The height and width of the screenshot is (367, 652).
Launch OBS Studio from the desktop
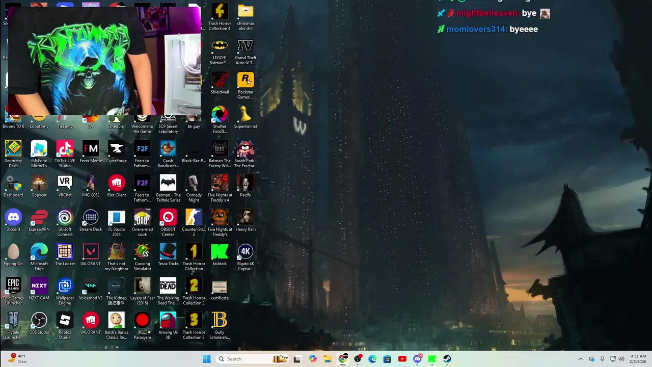pos(39,323)
